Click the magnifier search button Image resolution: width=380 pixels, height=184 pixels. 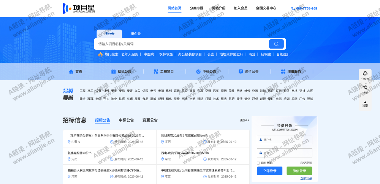point(276,44)
